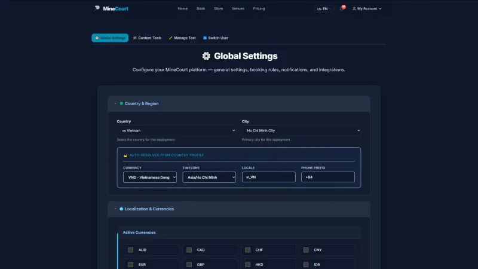The height and width of the screenshot is (269, 478).
Task: Select the Global Settings tab
Action: pyautogui.click(x=110, y=38)
